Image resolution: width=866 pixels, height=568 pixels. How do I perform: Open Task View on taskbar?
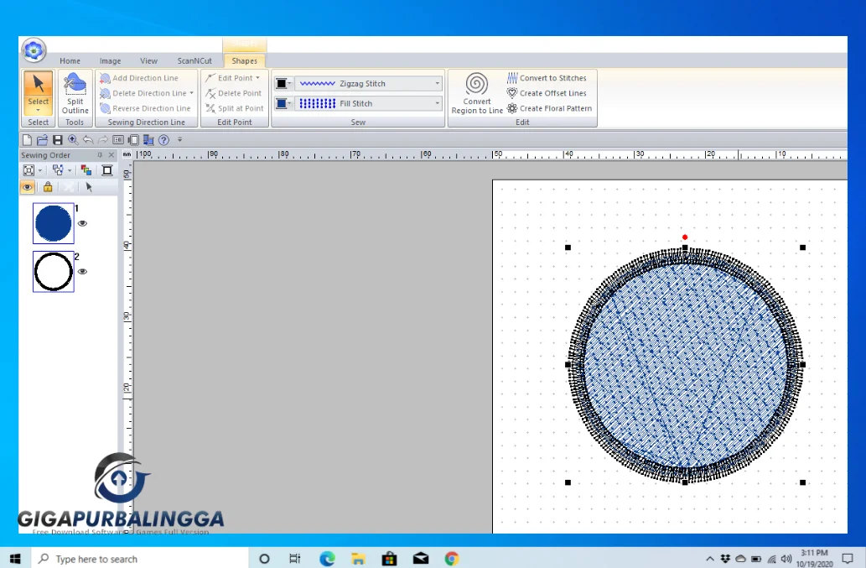click(295, 559)
